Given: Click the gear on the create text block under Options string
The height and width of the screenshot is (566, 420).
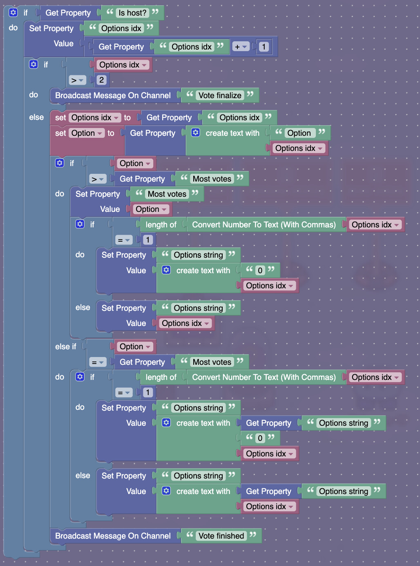Looking at the screenshot, I should tap(166, 423).
